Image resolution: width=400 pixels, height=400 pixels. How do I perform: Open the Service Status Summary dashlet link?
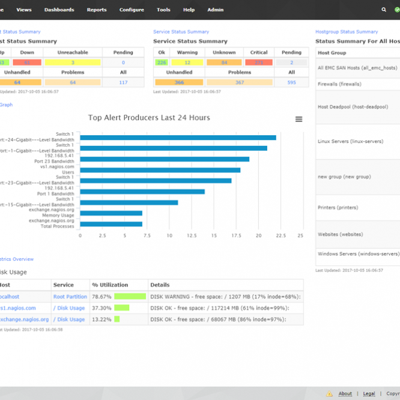click(x=181, y=32)
